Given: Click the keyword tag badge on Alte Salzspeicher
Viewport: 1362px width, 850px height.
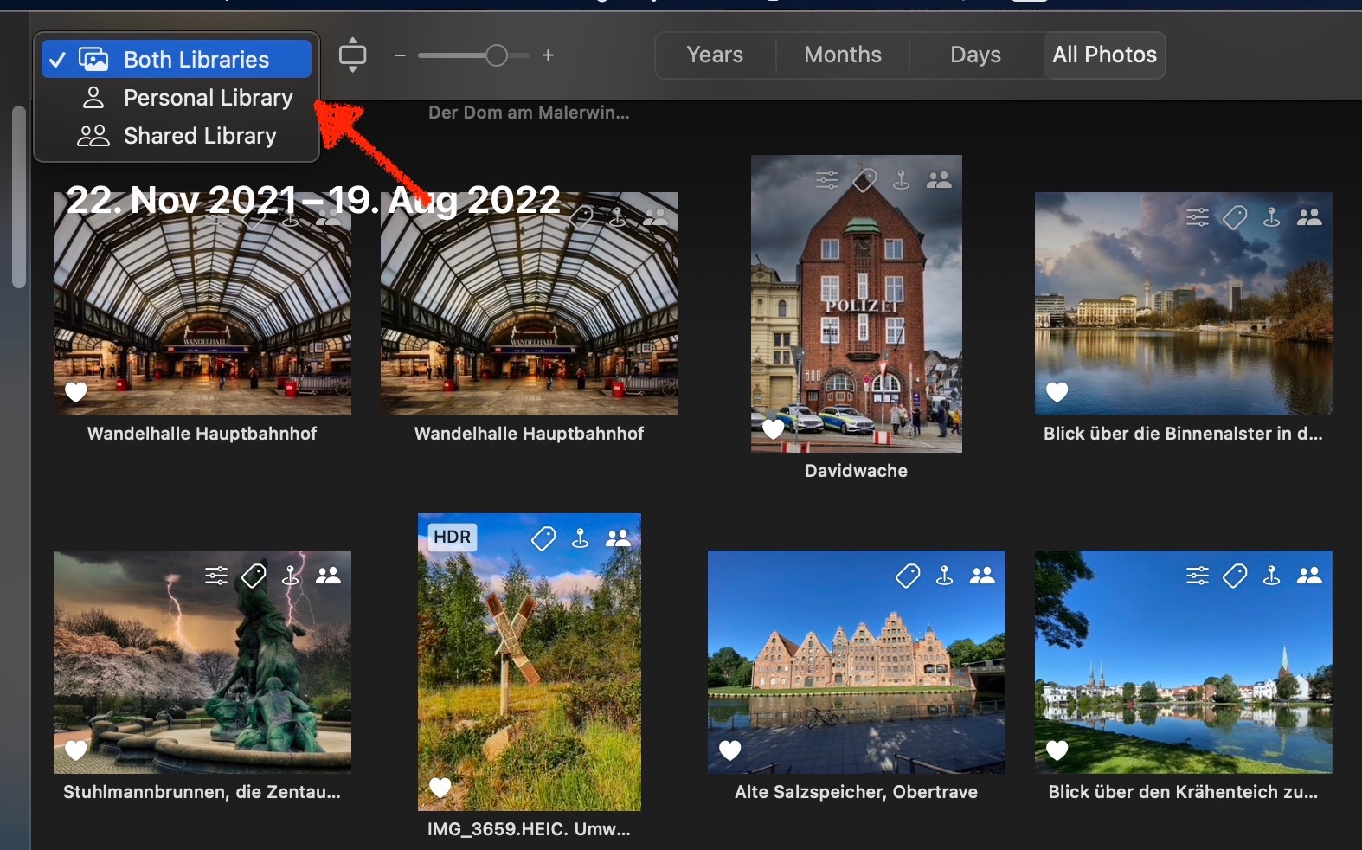Looking at the screenshot, I should [908, 576].
